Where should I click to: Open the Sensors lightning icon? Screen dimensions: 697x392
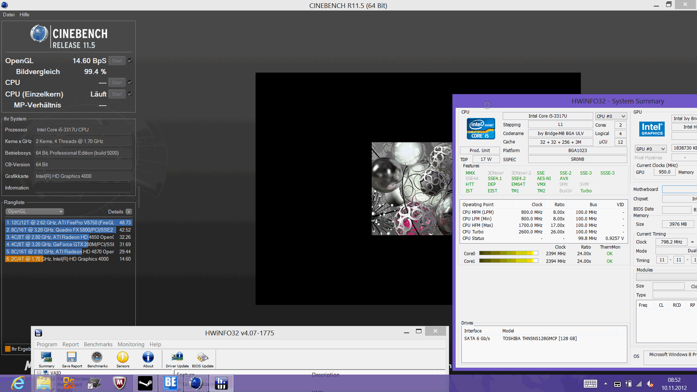[x=123, y=359]
